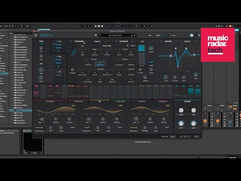Click Param EQ slot Presets label
241x181 pixels.
pyautogui.click(x=187, y=41)
